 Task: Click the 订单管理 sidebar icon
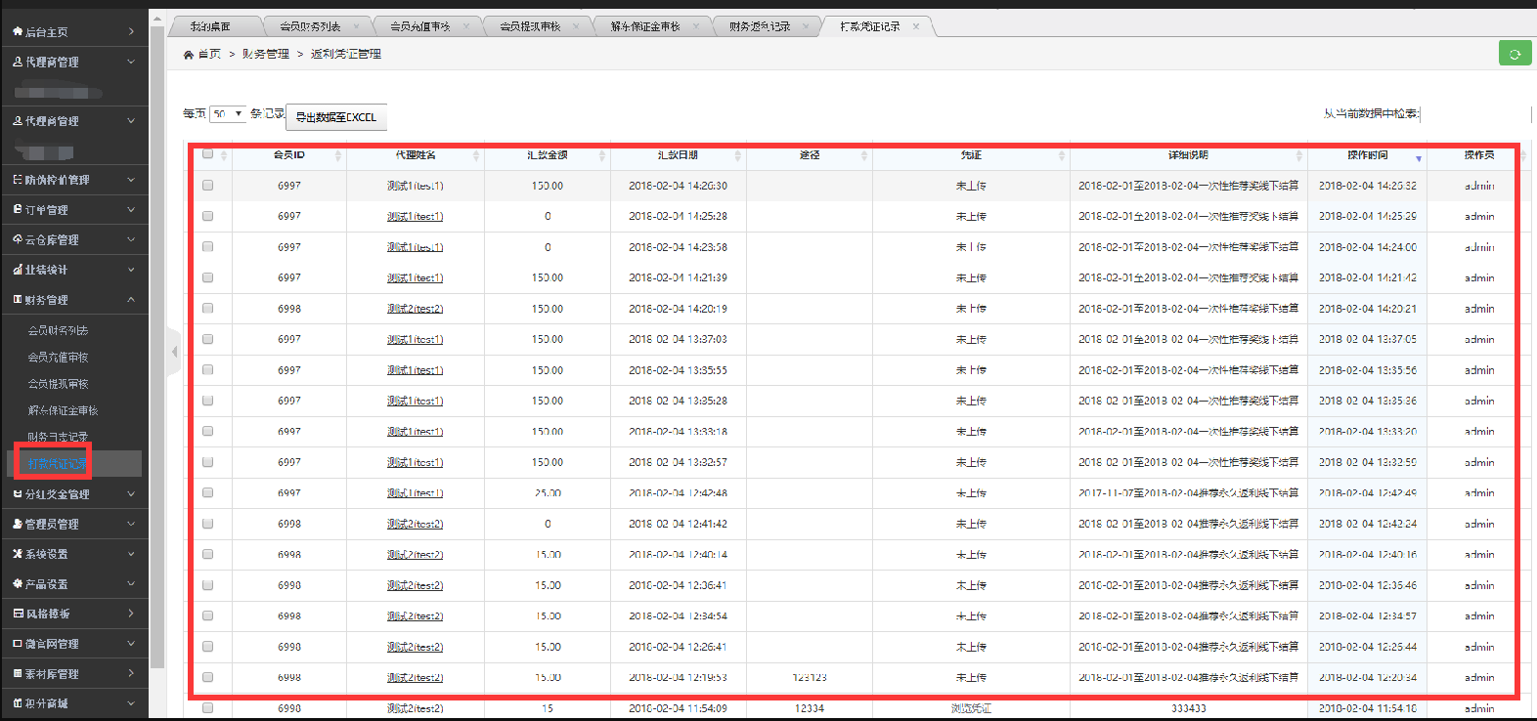(x=18, y=209)
